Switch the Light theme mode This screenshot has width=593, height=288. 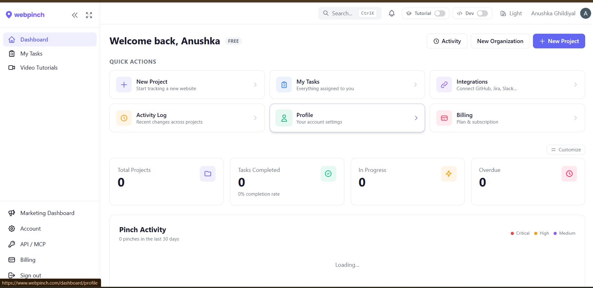click(x=511, y=13)
